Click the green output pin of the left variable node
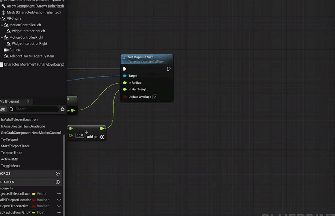This screenshot has height=216, width=335. coord(72,110)
